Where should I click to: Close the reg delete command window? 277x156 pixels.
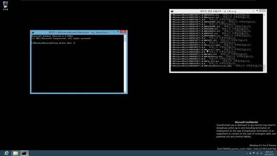(123, 32)
